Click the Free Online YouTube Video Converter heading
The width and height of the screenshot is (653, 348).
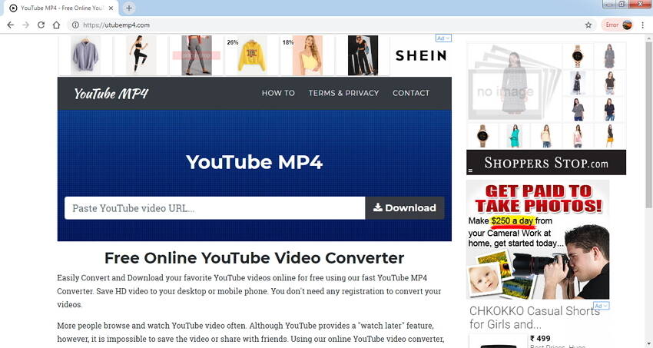point(254,258)
